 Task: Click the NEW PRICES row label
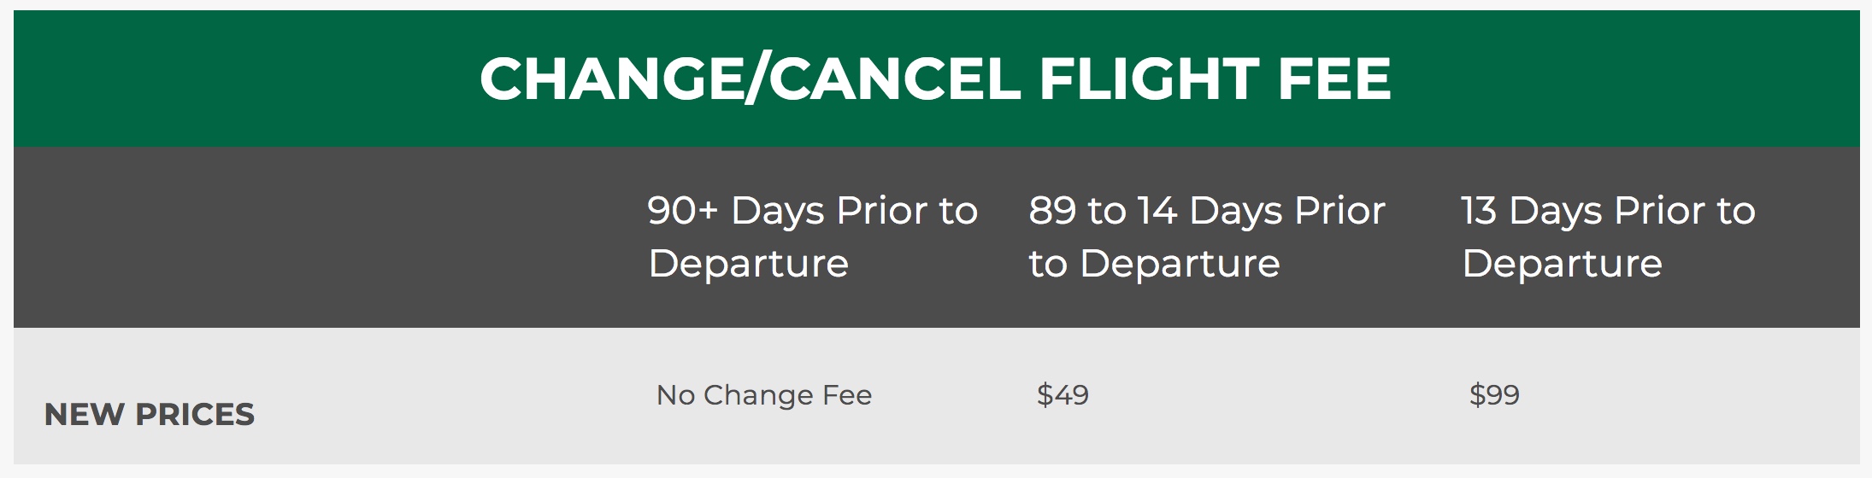point(149,415)
